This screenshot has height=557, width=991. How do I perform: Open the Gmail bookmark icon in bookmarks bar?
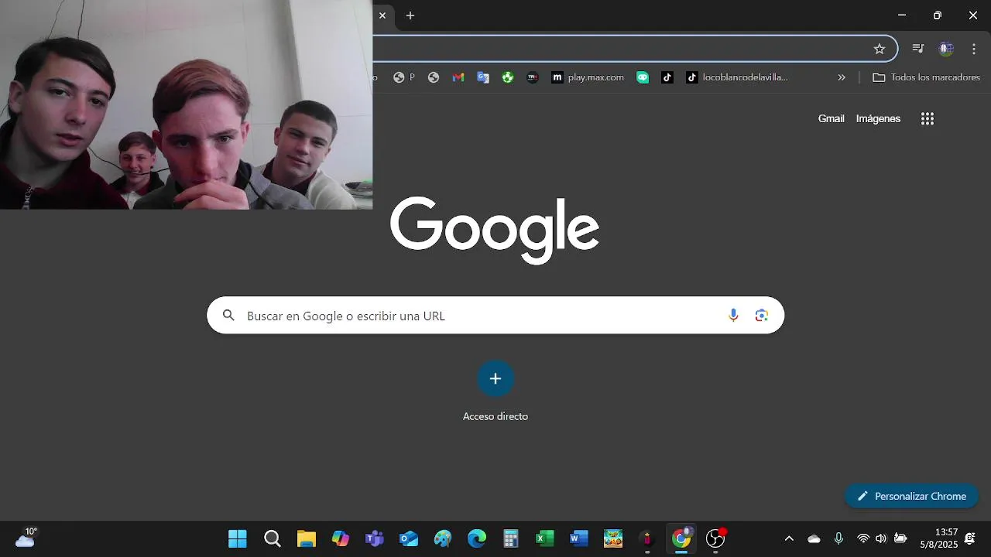pyautogui.click(x=458, y=77)
